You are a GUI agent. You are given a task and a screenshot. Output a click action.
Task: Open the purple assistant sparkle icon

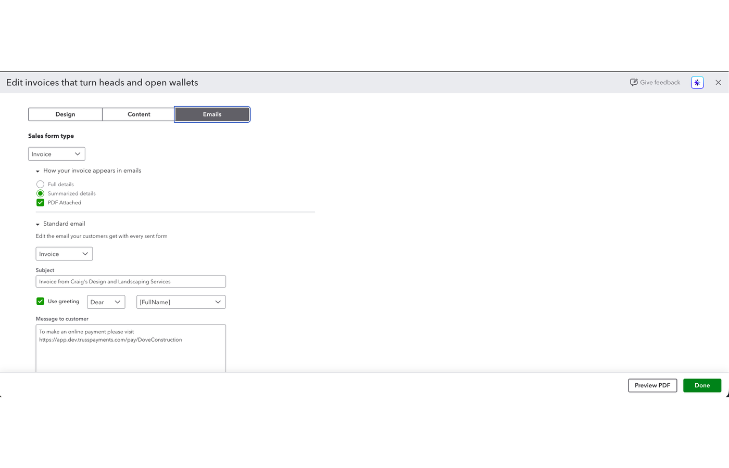coord(697,82)
